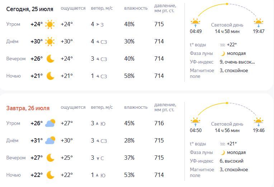The height and width of the screenshot is (187, 274).
Task: Open the 'Завтра, 26 июля' heading link
Action: (28, 108)
